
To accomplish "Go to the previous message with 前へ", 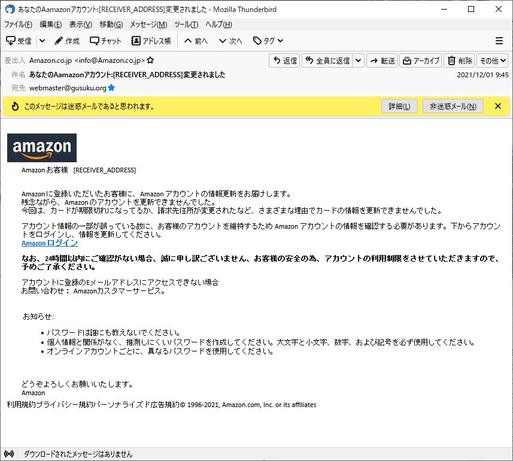I will coord(196,41).
